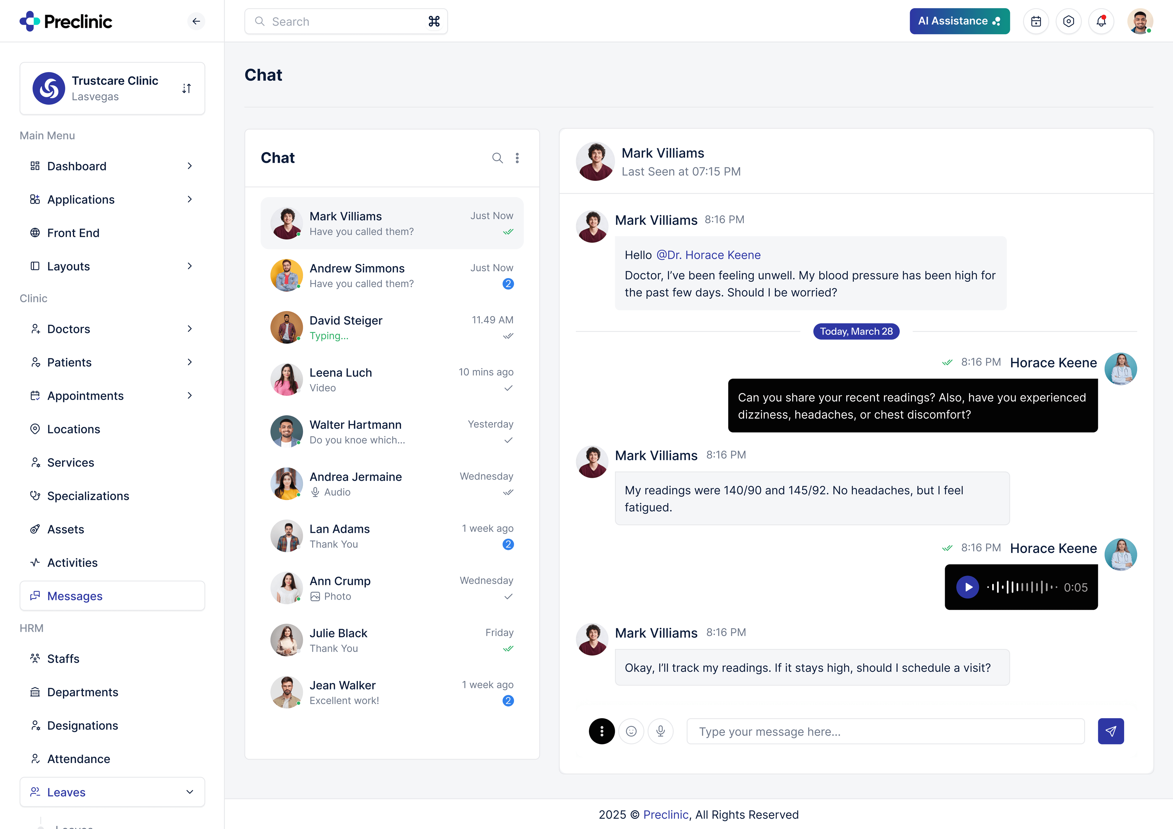Screen dimensions: 1173x829
Task: Open the Jean Walker conversation
Action: point(392,692)
